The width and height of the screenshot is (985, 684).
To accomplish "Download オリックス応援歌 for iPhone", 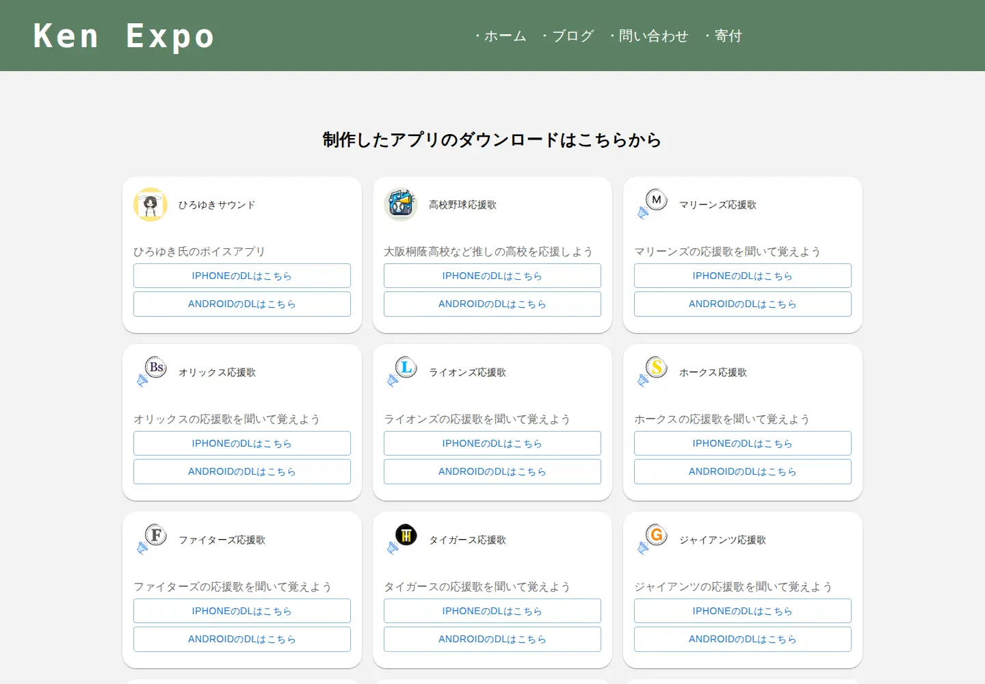I will tap(242, 443).
